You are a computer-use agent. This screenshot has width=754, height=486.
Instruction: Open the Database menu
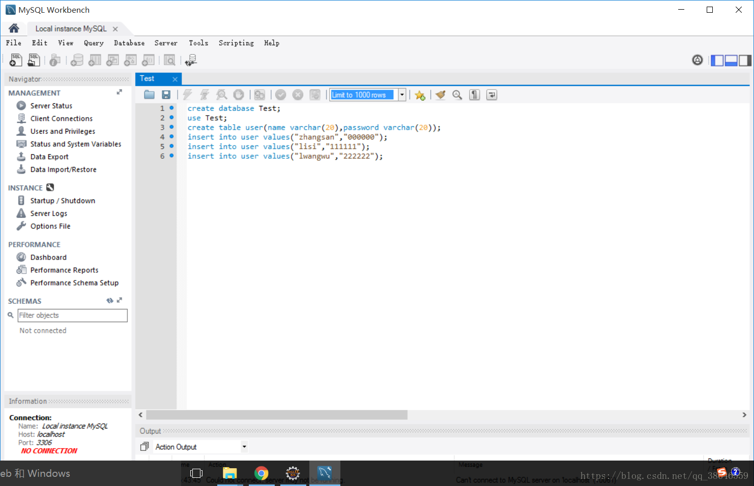point(129,43)
